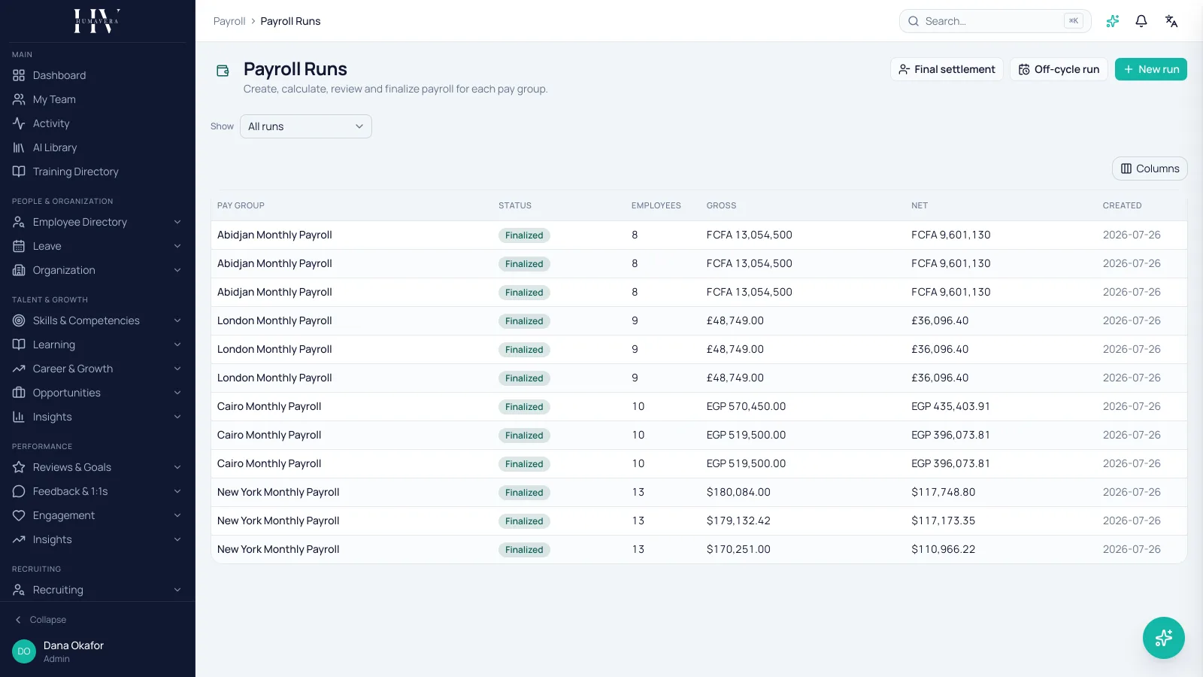Click the Organization building icon

pos(19,270)
